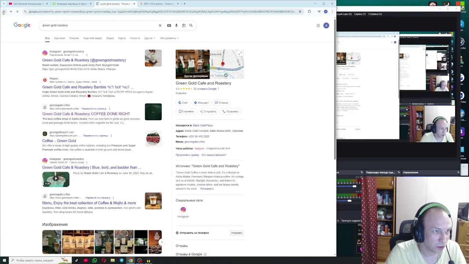This screenshot has width=469, height=264.
Task: Open the Google account avatar
Action: point(326,25)
